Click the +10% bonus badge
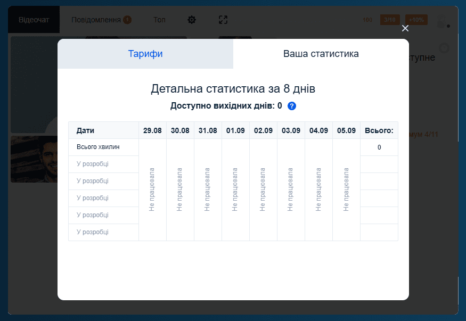Screen dimensions: 466x321 pos(416,20)
